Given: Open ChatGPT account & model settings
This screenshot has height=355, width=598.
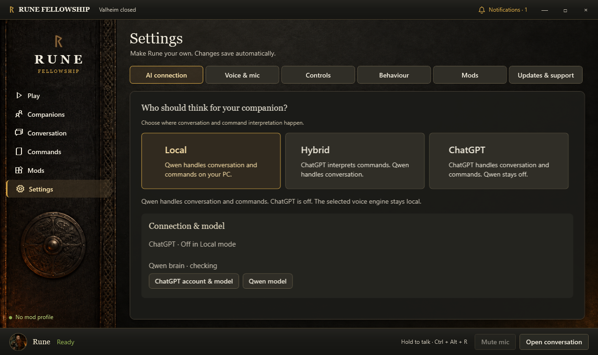Looking at the screenshot, I should click(194, 281).
